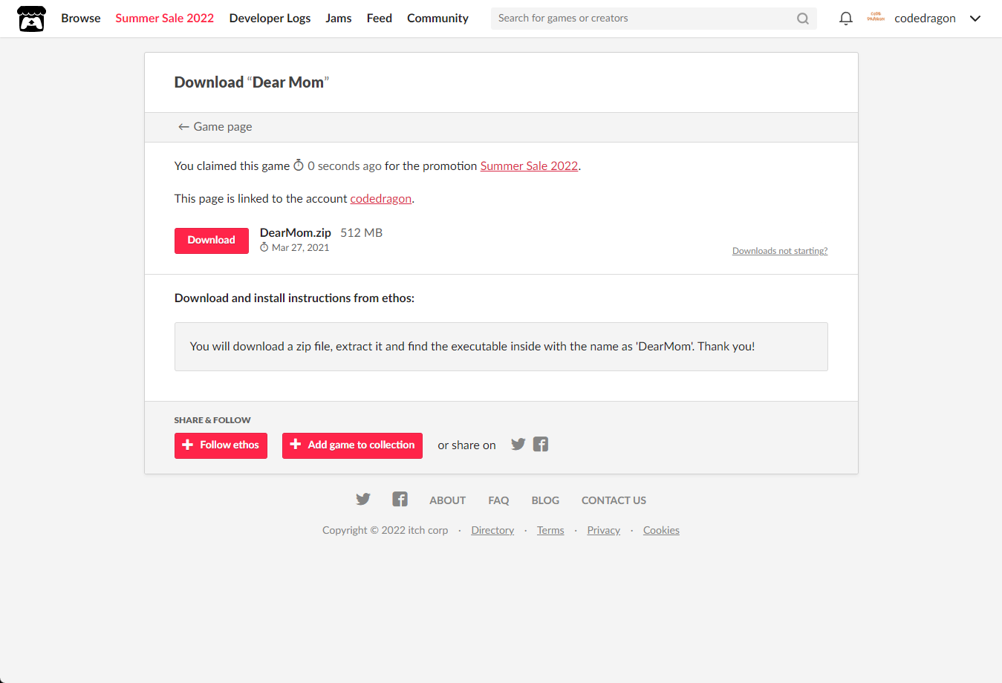This screenshot has width=1002, height=683.
Task: Click Downloads not starting? link
Action: point(780,251)
